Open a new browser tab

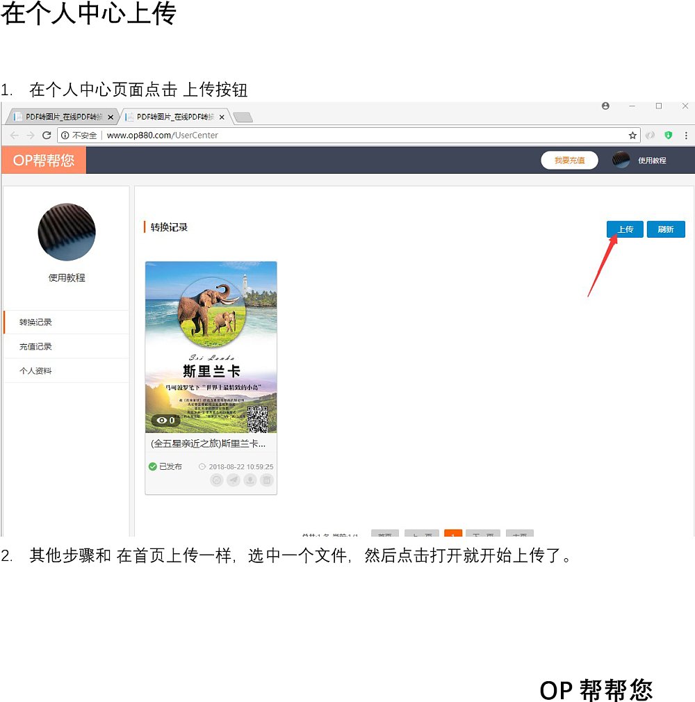243,117
